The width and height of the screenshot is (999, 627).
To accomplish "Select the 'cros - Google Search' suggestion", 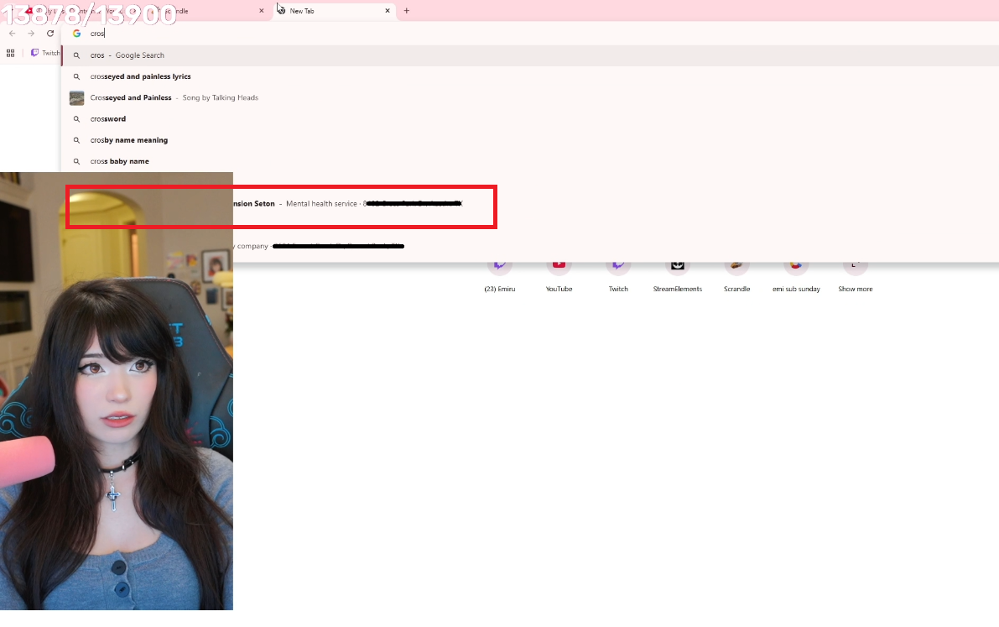I will tap(530, 55).
